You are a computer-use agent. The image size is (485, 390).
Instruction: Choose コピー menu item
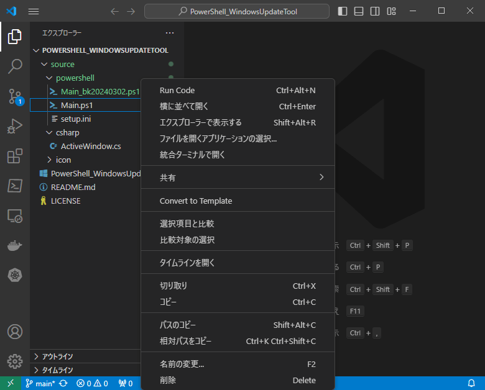pyautogui.click(x=238, y=302)
